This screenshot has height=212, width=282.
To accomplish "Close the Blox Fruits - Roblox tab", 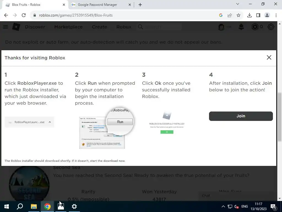I will [x=64, y=5].
